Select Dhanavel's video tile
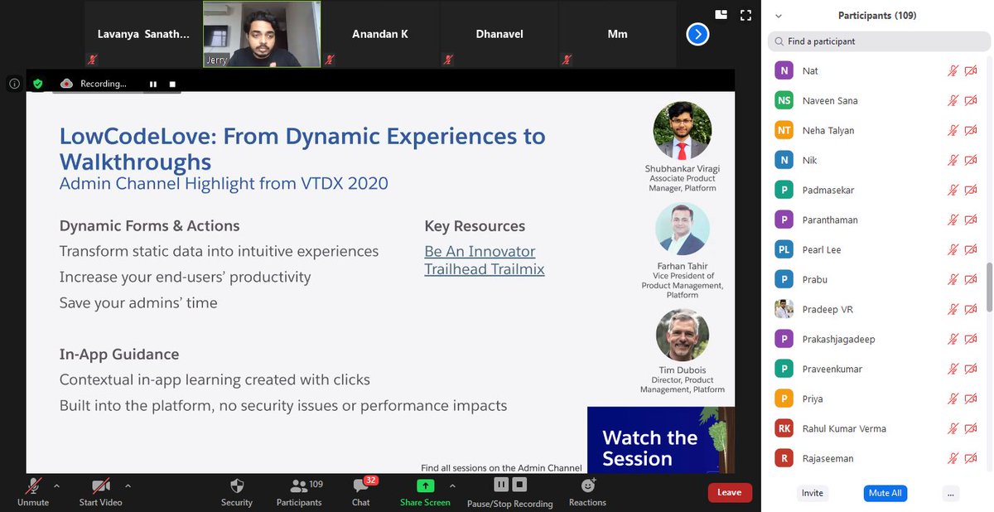The width and height of the screenshot is (994, 512). pyautogui.click(x=499, y=34)
